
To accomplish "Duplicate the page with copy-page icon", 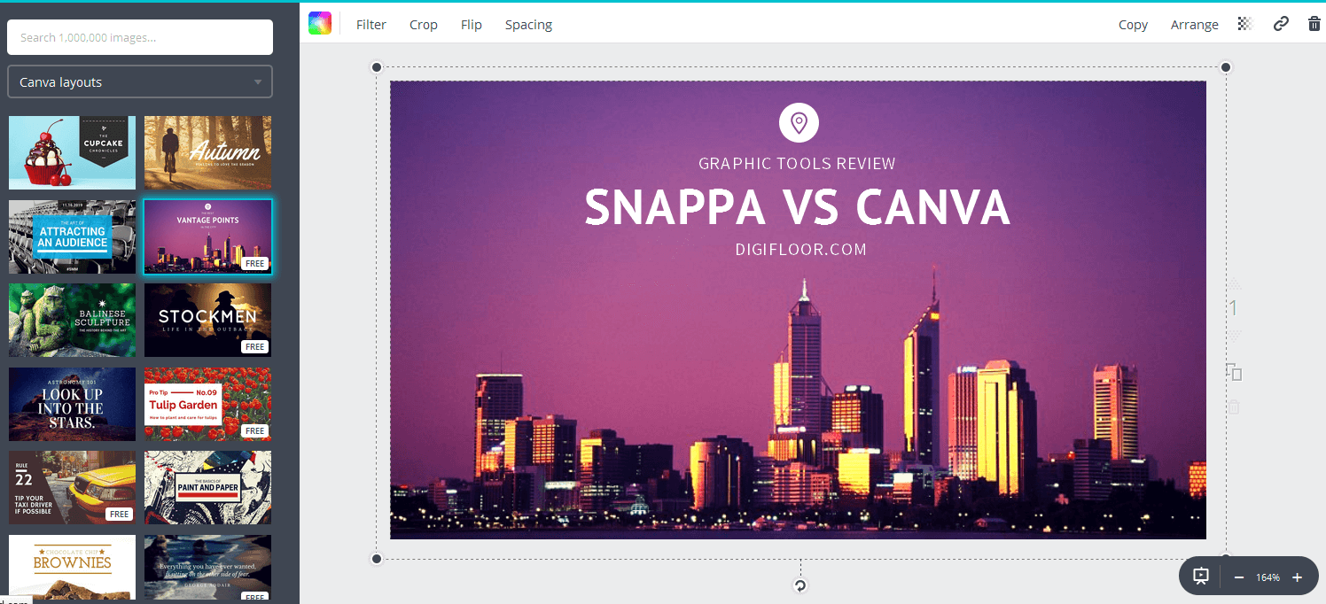I will [1234, 372].
